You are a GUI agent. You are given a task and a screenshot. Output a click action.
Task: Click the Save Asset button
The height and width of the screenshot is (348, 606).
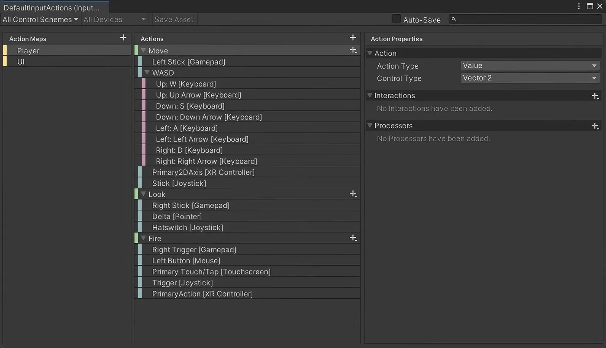174,19
